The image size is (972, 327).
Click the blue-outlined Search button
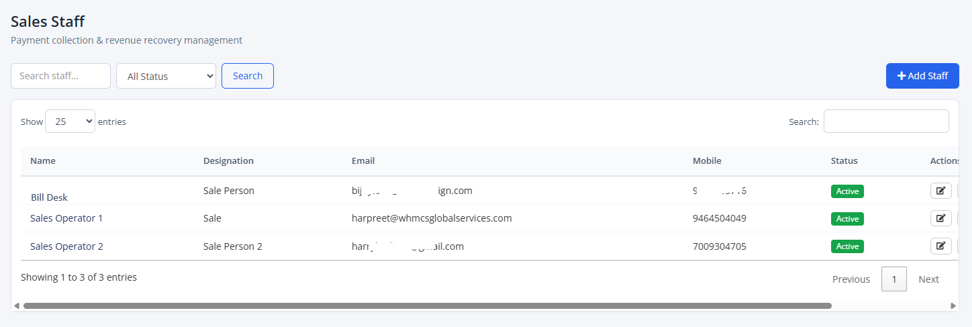(248, 76)
